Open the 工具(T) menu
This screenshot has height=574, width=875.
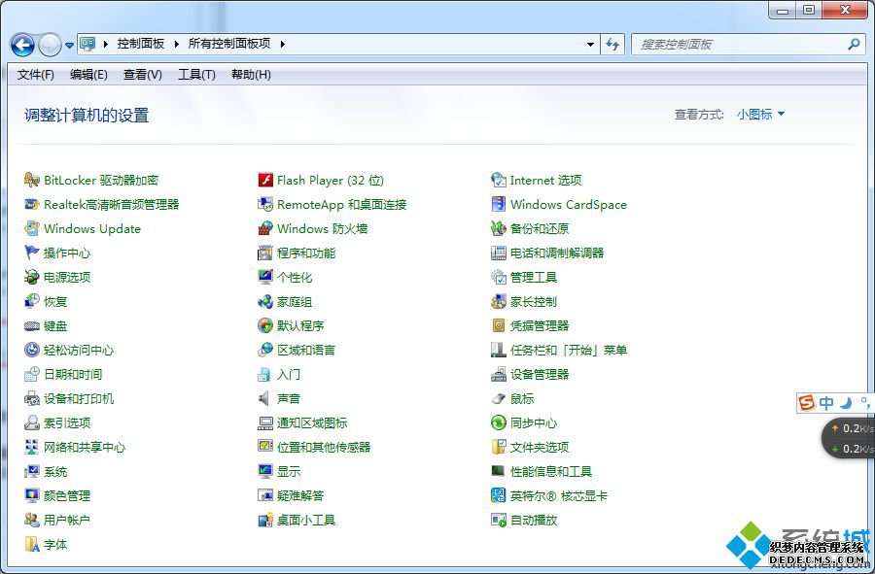click(x=196, y=75)
